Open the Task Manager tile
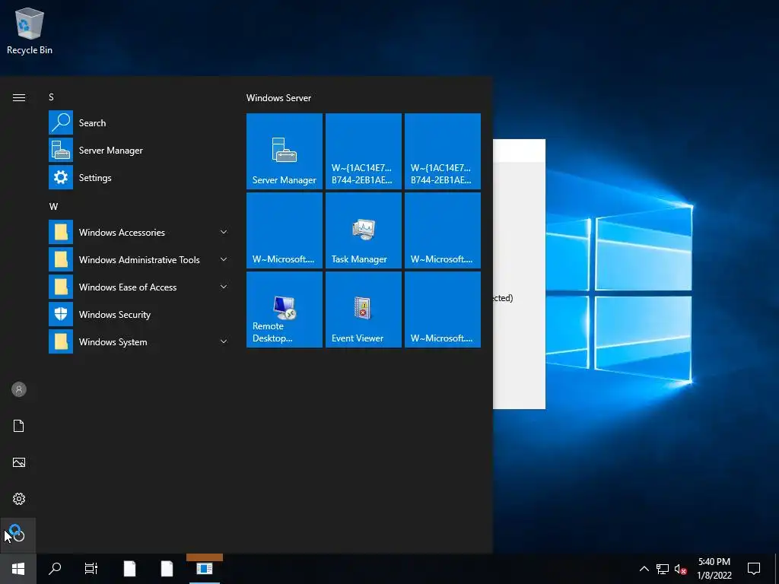Viewport: 779px width, 584px height. point(363,230)
